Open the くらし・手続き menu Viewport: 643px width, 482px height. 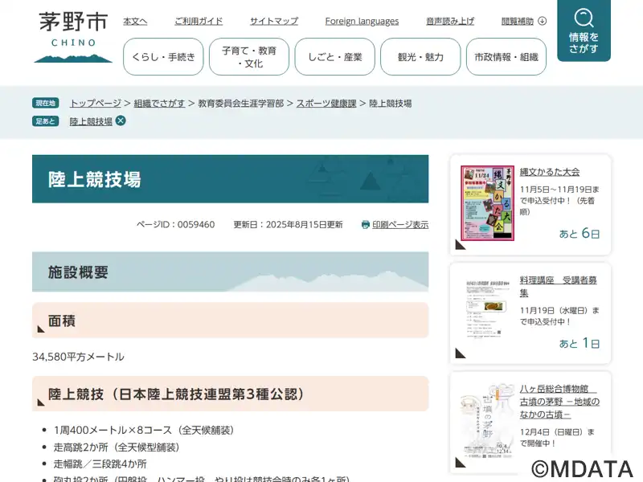point(163,57)
